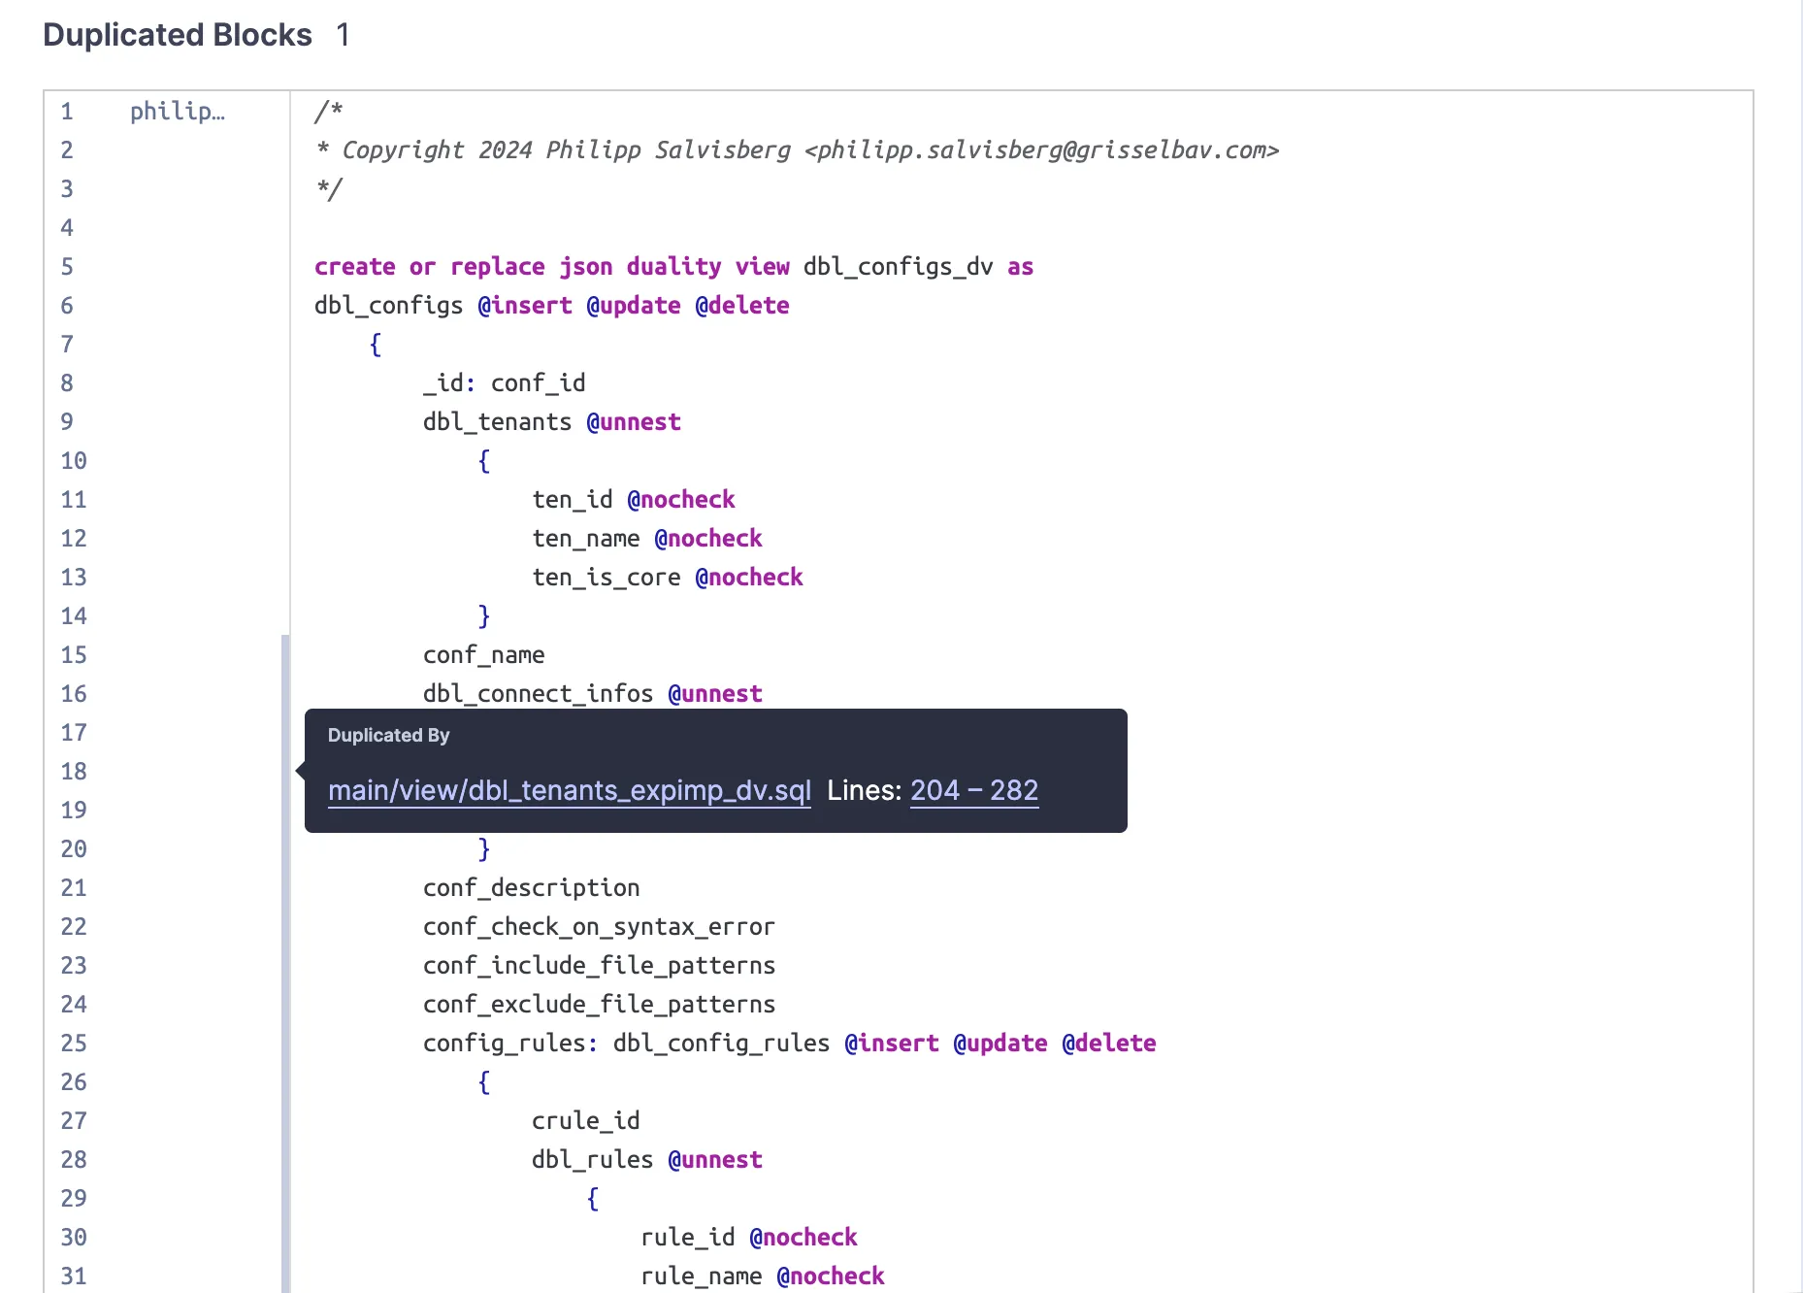Click the Duplicated By tooltip label
1803x1293 pixels.
tap(387, 735)
